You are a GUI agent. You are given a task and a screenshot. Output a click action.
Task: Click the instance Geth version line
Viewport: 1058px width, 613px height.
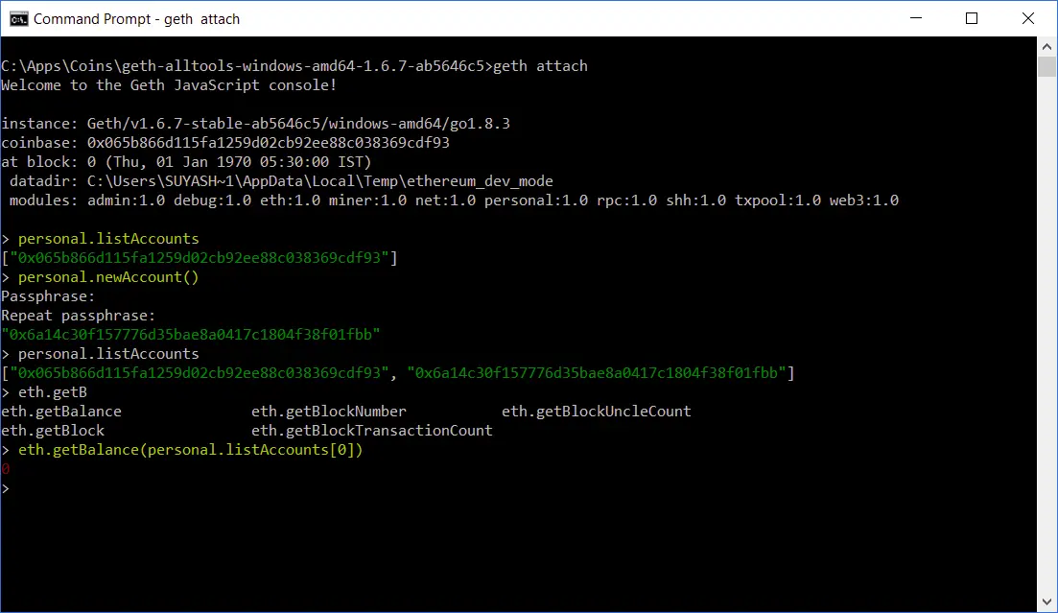256,124
